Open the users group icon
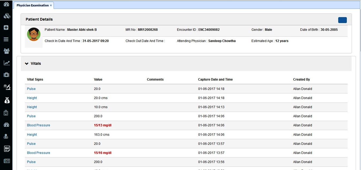The image size is (361, 170). (6, 51)
